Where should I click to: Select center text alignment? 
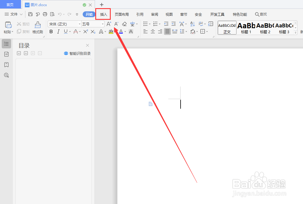[x=153, y=31]
